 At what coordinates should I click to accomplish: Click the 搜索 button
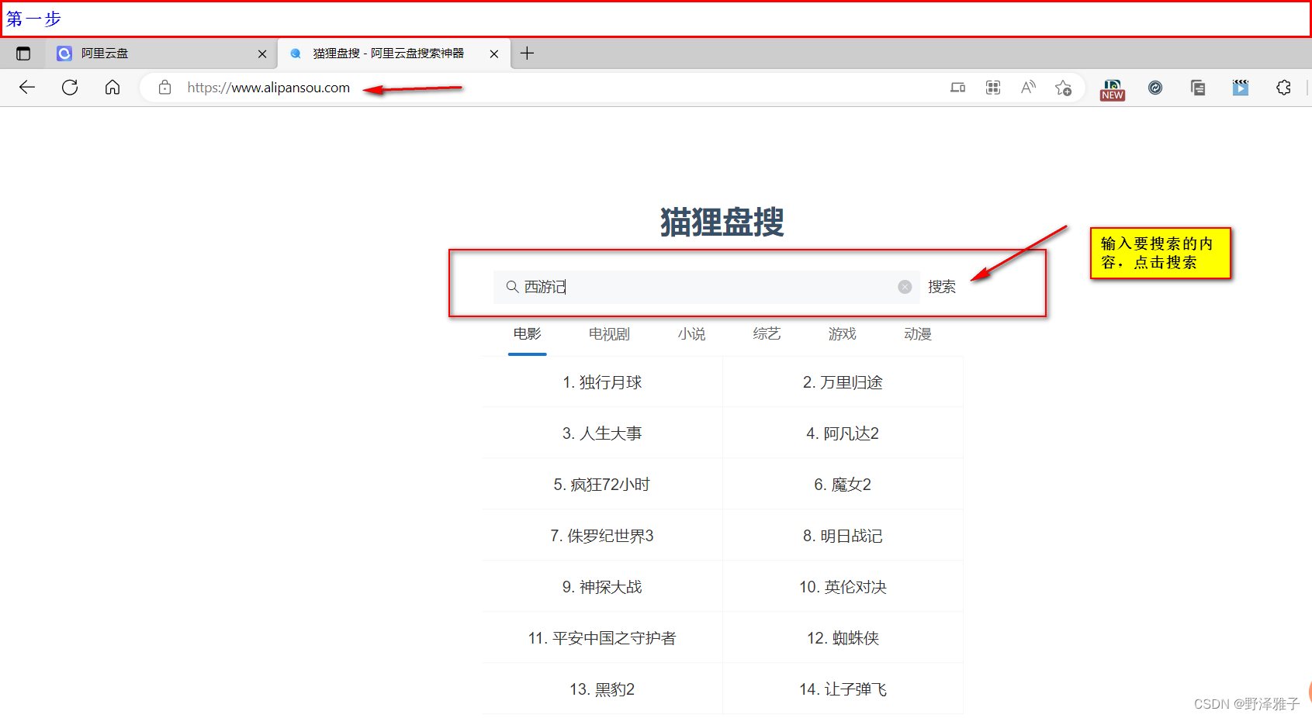point(942,287)
